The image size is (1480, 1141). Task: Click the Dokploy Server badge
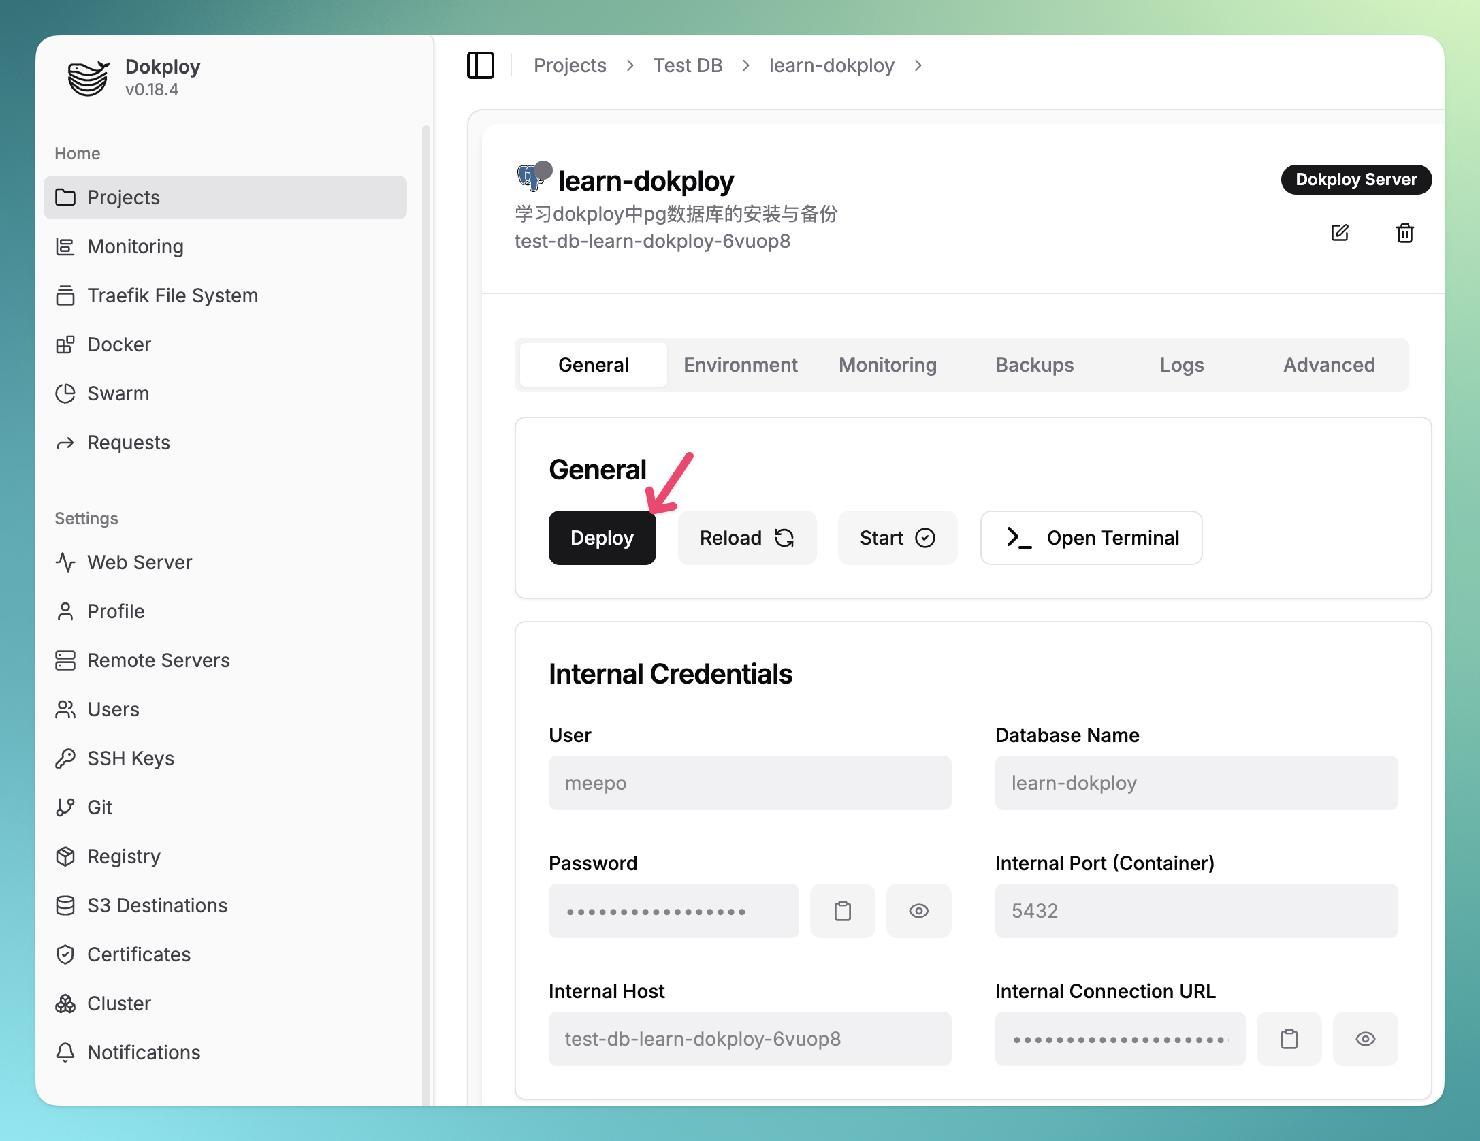[x=1357, y=180]
